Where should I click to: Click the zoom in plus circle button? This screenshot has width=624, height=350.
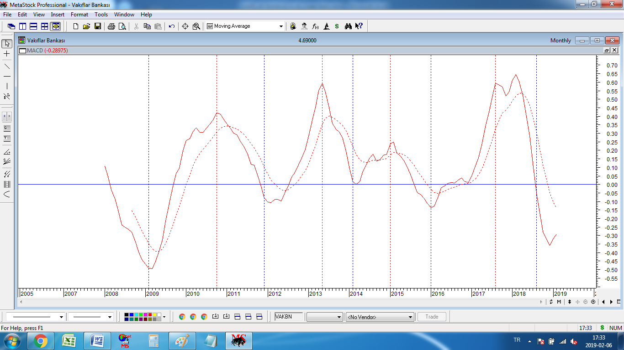pyautogui.click(x=593, y=302)
